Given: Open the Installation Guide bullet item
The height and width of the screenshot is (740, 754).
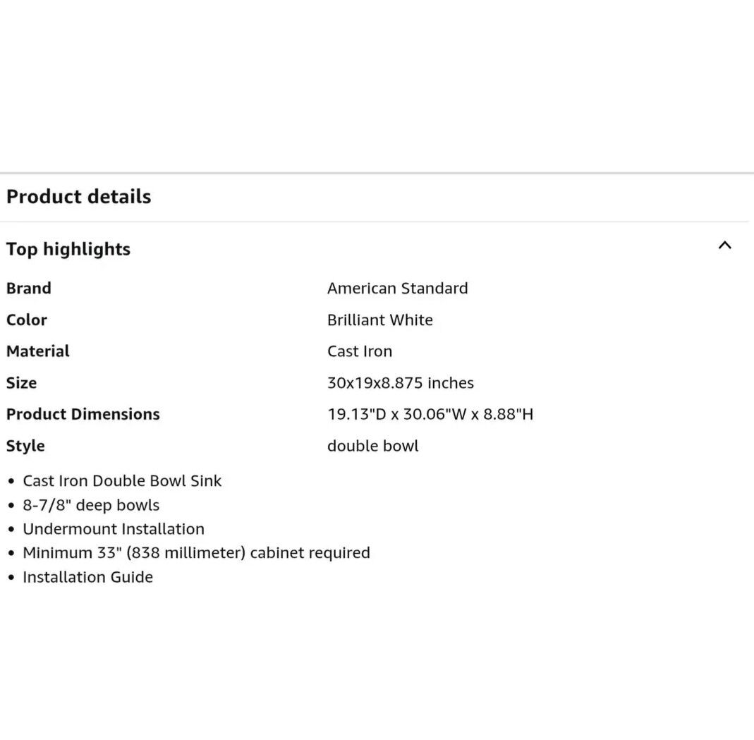Looking at the screenshot, I should [87, 577].
